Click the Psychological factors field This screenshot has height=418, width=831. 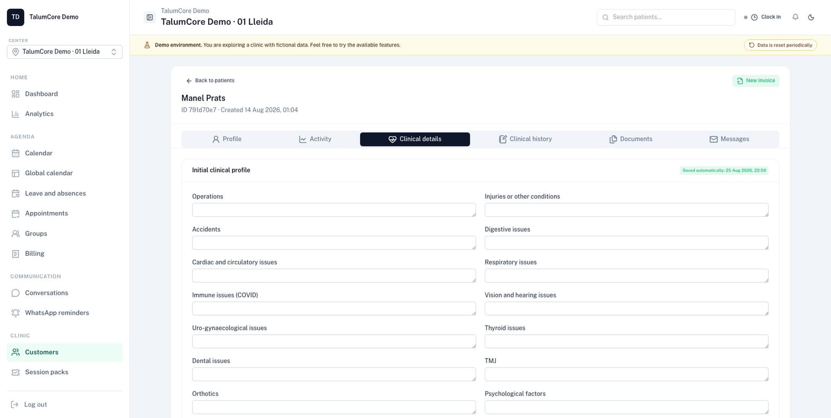[626, 407]
